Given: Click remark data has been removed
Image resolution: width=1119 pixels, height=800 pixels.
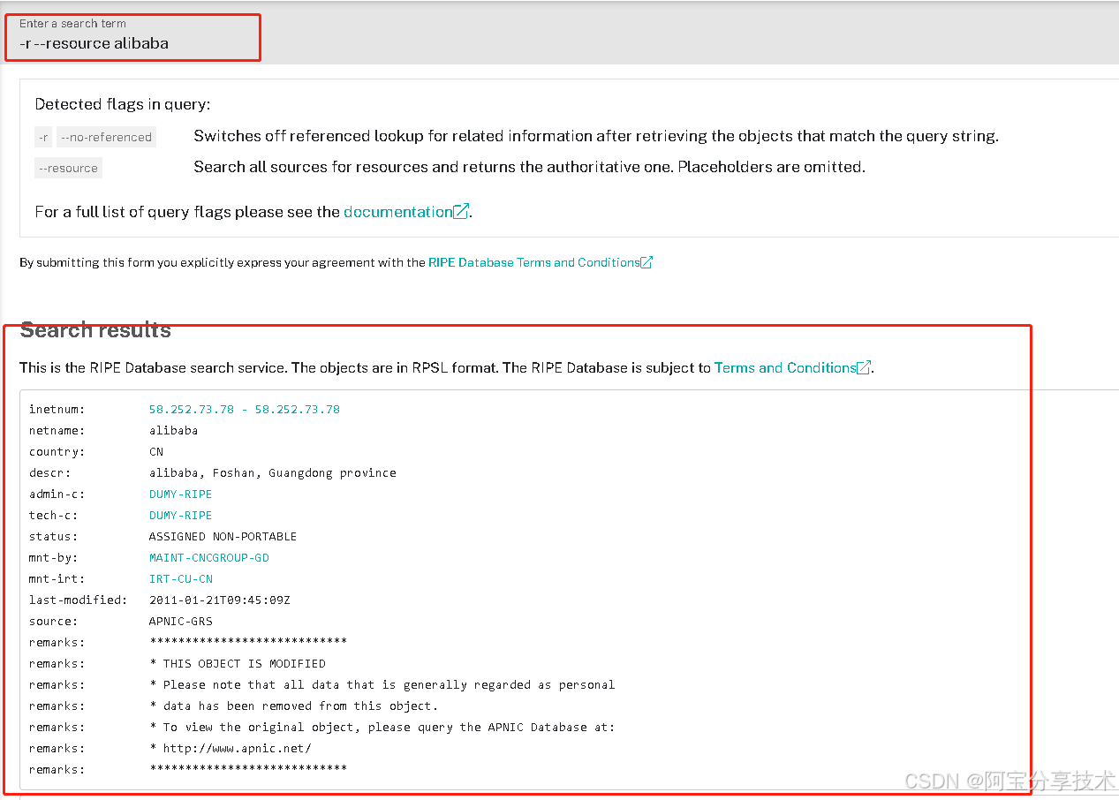Looking at the screenshot, I should click(x=294, y=706).
